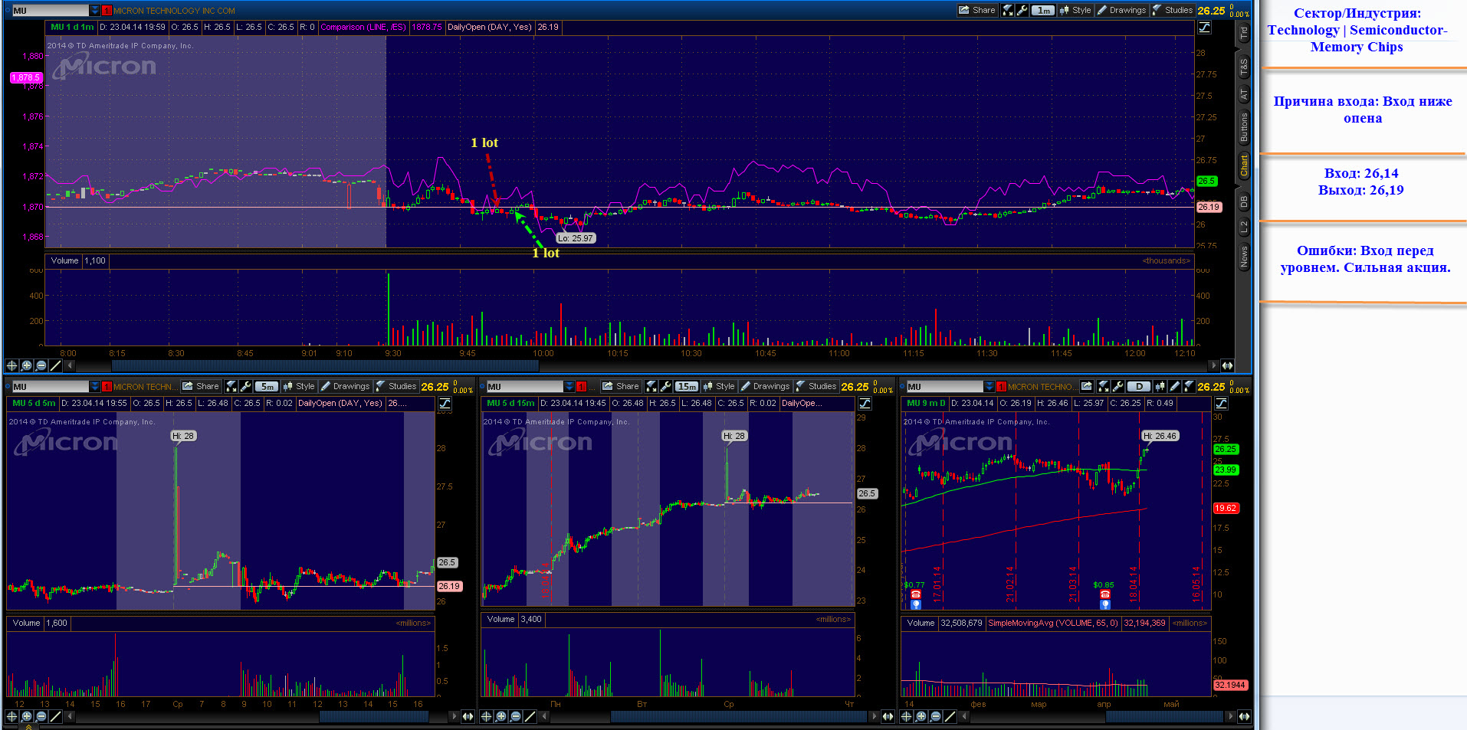The image size is (1467, 730).
Task: Toggle the curve scale icon on the 1m chart
Action: (1204, 27)
